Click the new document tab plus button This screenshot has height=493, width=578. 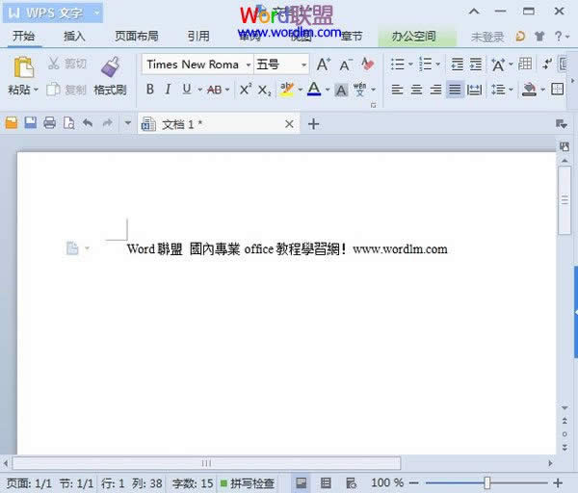(313, 123)
